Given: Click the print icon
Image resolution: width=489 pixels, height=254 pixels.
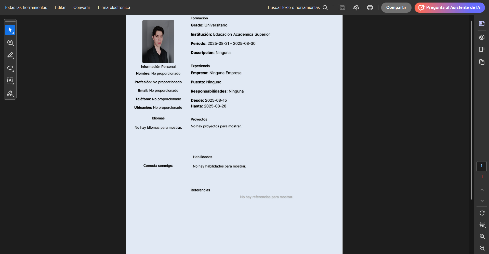Looking at the screenshot, I should (x=370, y=8).
